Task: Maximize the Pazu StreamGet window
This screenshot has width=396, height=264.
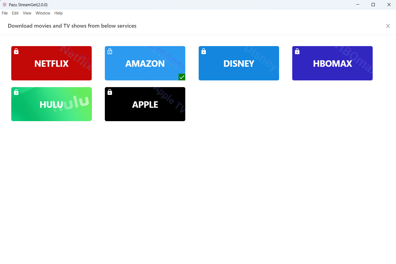Action: [x=373, y=5]
